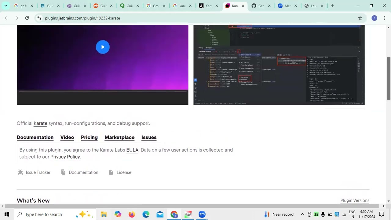Screen dimensions: 391x220
Task: Open the Windows Start menu
Action: click(x=7, y=214)
